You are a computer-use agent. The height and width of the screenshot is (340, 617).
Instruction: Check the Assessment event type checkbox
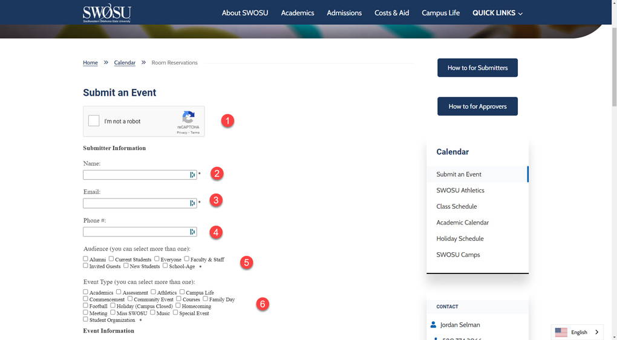(x=119, y=292)
